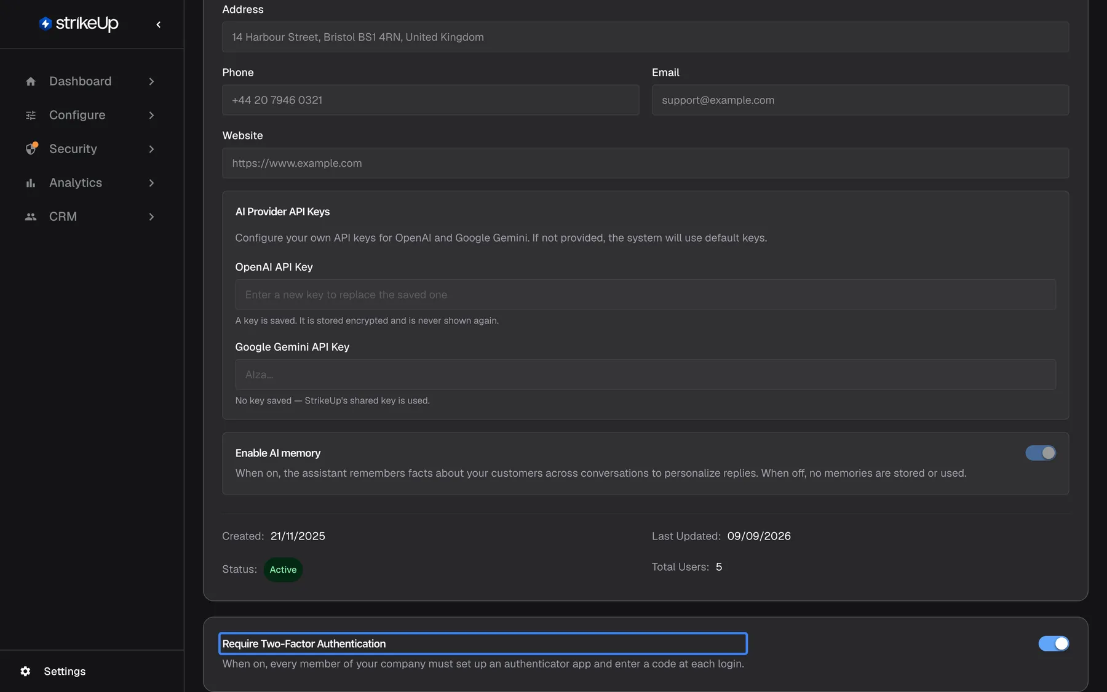1107x692 pixels.
Task: Toggle the Enable AI memory switch
Action: [1041, 453]
